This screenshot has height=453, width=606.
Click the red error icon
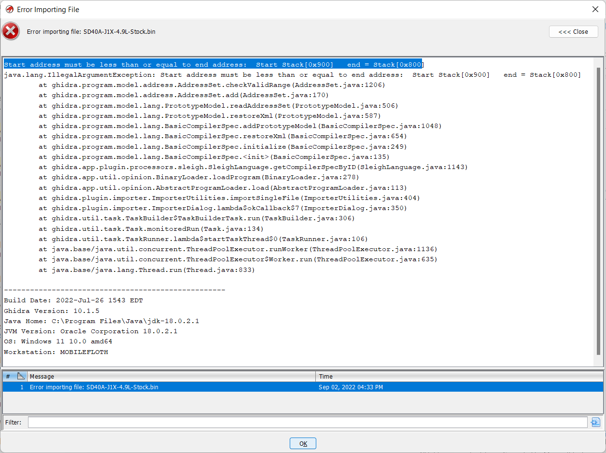pyautogui.click(x=11, y=31)
